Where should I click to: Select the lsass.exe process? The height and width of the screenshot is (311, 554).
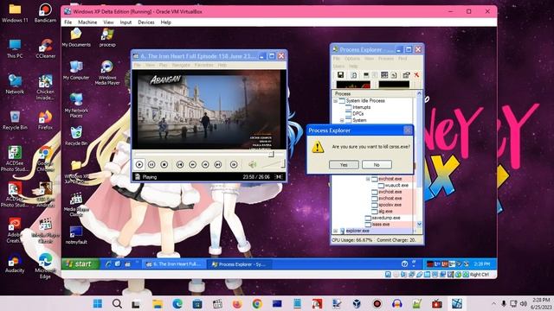click(377, 225)
